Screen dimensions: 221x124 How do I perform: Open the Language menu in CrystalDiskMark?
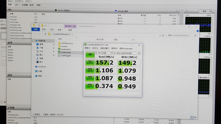(x=126, y=48)
